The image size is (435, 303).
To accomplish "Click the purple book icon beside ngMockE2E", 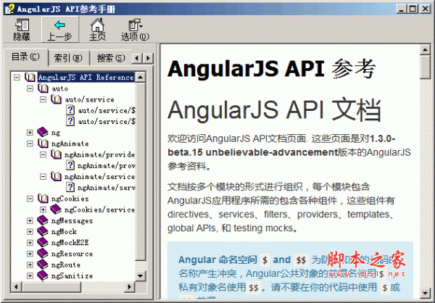I will click(x=43, y=242).
